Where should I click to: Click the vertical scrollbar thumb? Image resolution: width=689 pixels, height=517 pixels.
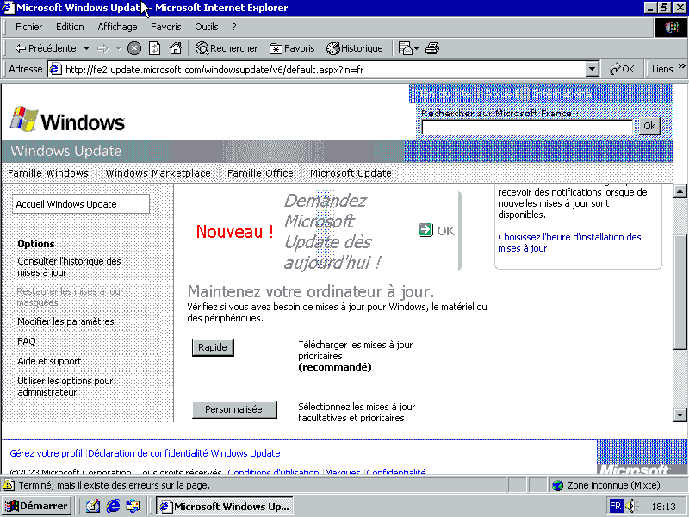680,291
